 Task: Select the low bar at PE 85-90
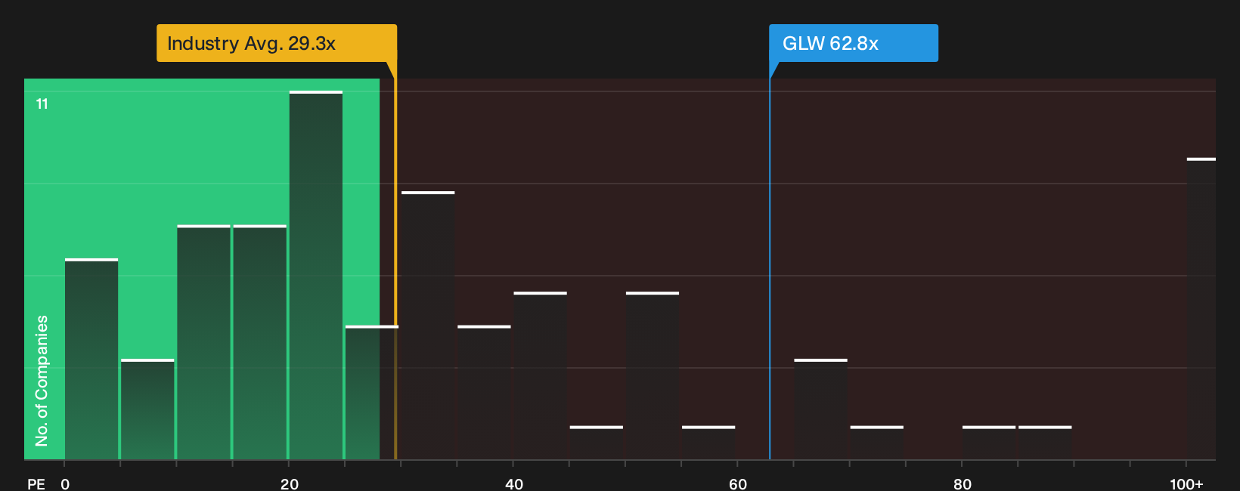pos(1045,443)
